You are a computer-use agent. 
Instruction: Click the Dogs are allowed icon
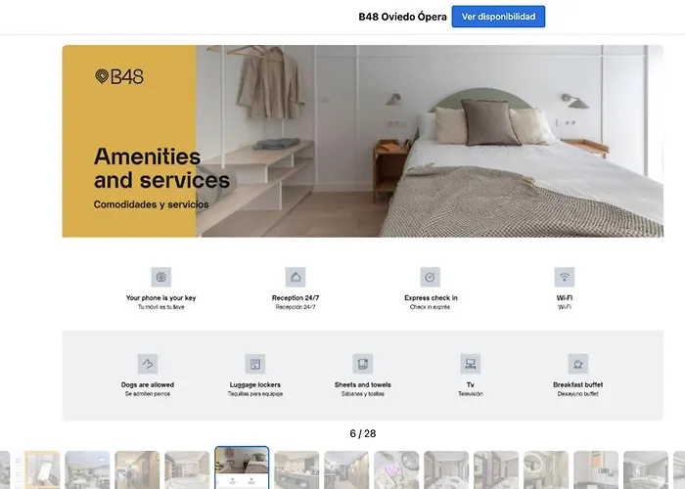pos(148,364)
